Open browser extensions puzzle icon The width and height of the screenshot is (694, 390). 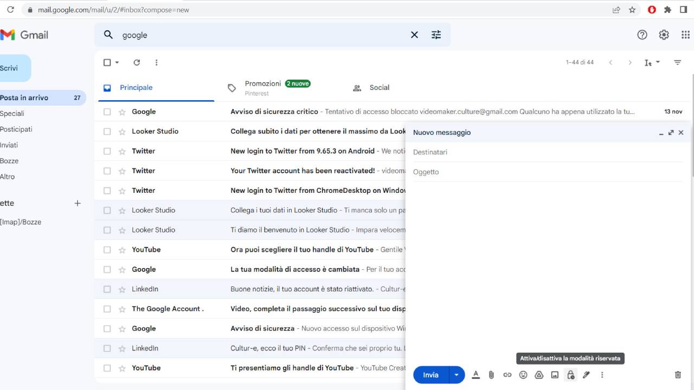667,10
